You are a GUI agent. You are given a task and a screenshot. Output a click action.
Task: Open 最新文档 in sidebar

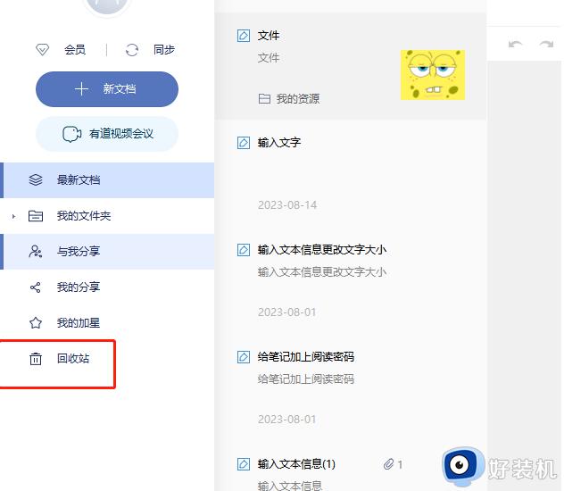point(107,179)
